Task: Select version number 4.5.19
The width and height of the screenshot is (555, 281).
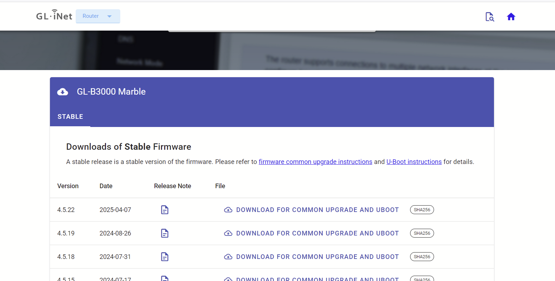Action: (x=66, y=233)
